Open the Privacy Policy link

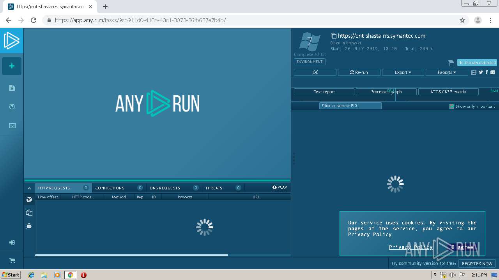[x=411, y=247]
